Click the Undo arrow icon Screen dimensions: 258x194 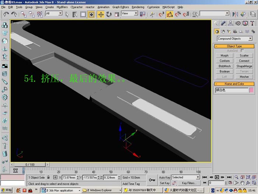coord(6,14)
